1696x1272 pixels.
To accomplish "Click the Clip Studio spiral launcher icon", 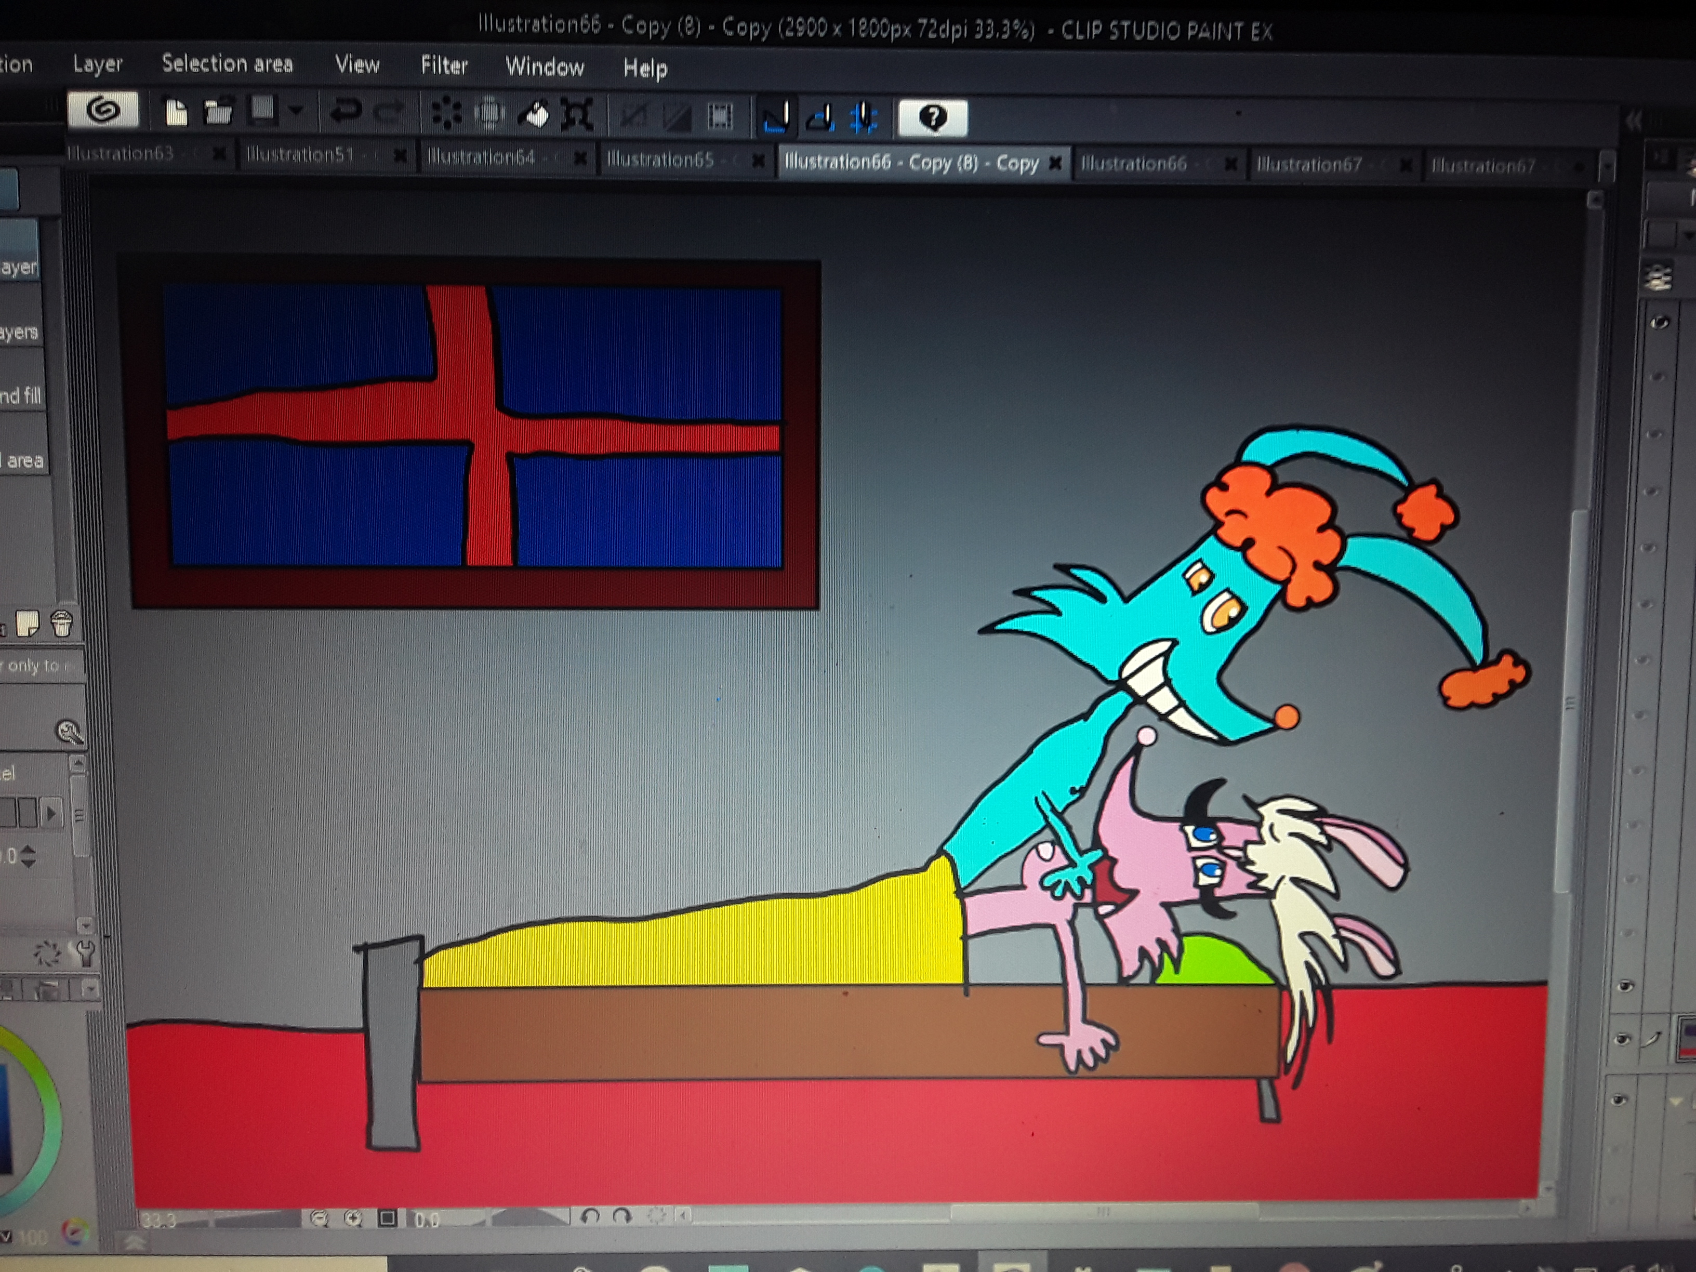I will pos(103,110).
